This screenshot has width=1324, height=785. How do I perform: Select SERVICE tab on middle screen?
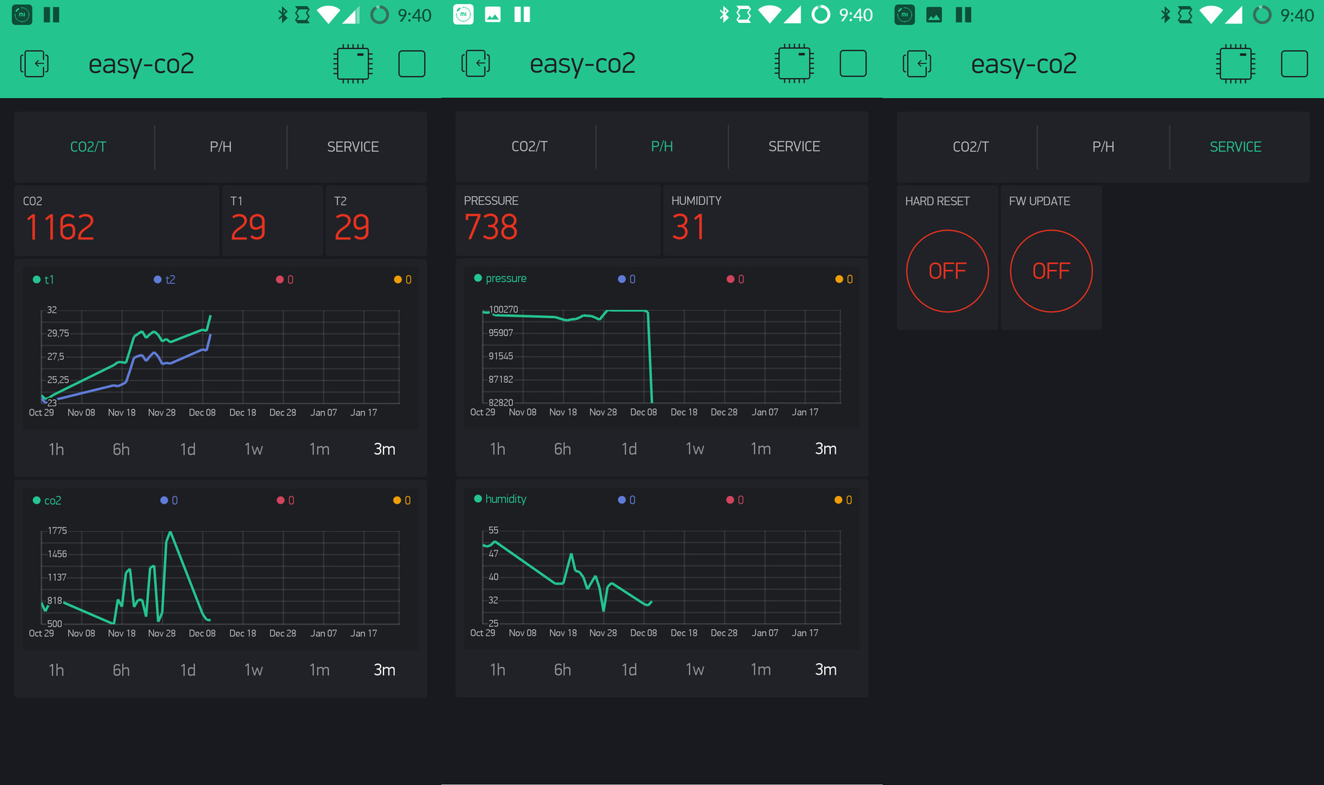794,146
